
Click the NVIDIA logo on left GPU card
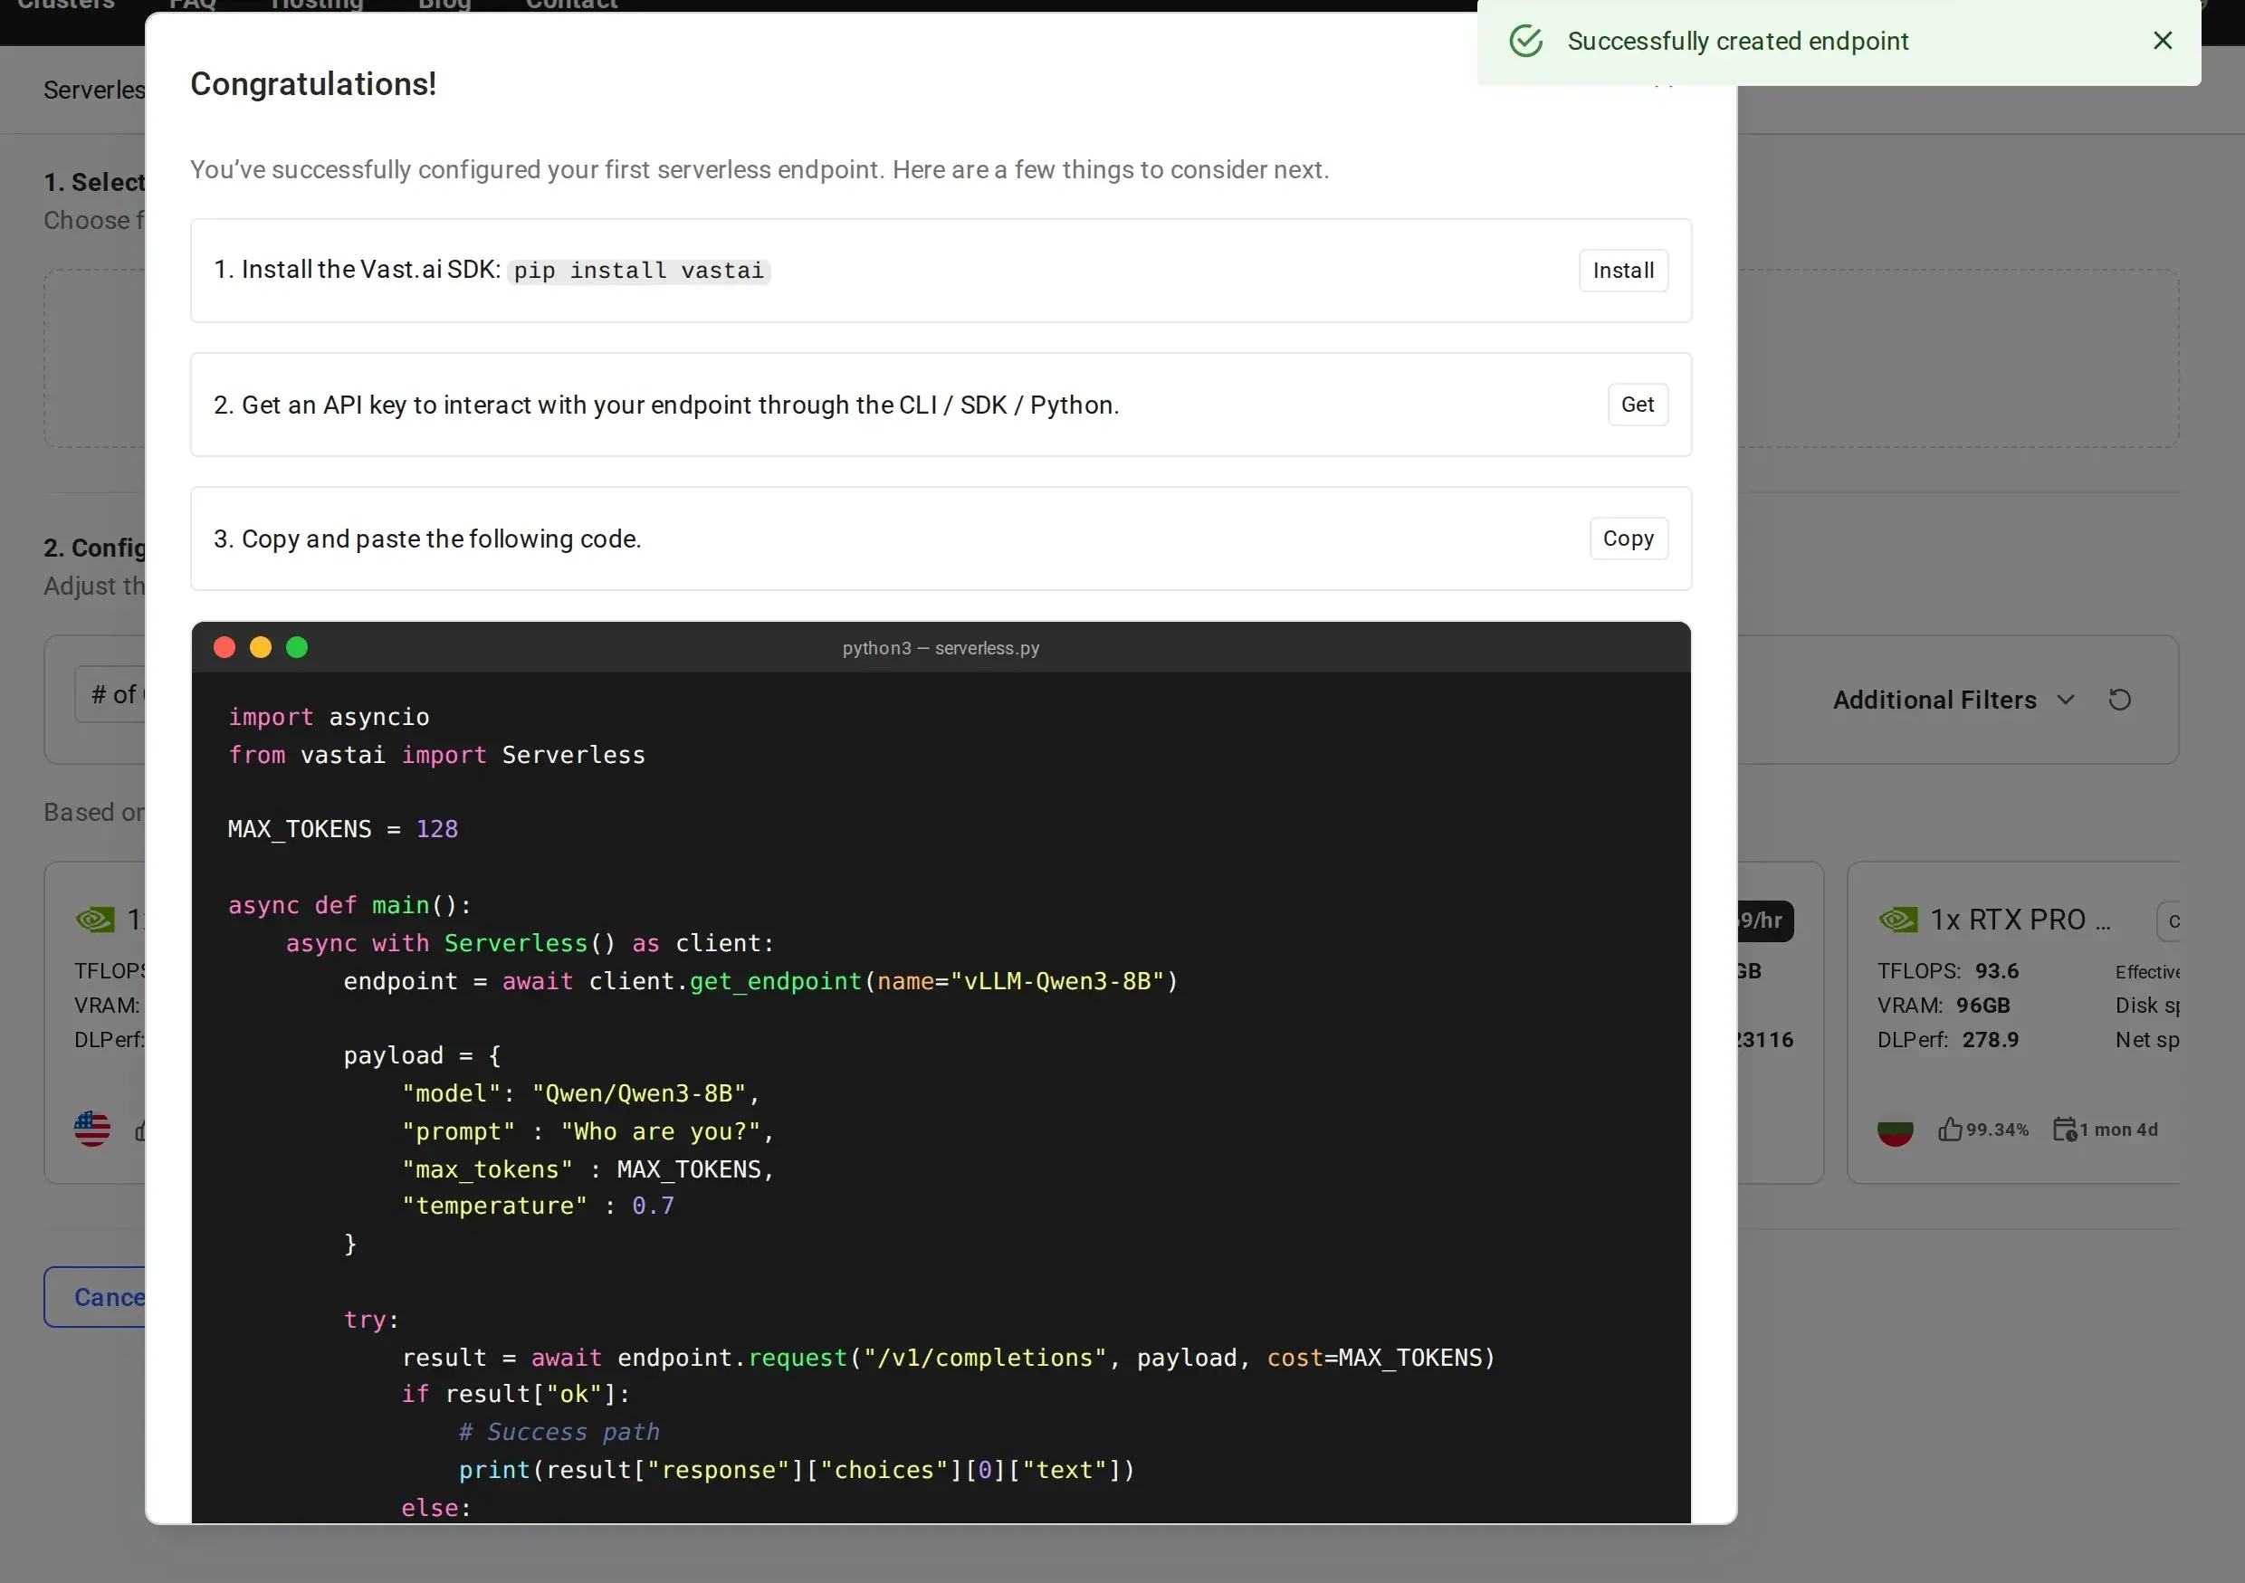tap(95, 919)
